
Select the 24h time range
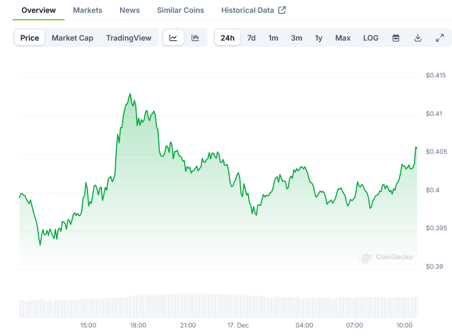(227, 38)
